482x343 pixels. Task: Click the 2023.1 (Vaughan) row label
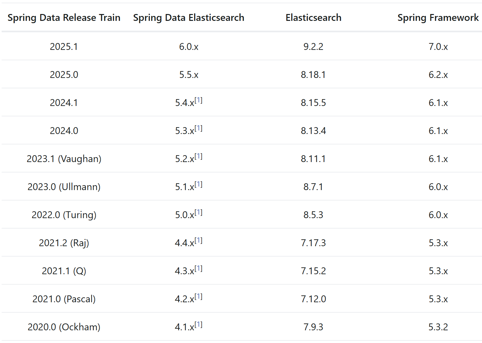point(64,159)
